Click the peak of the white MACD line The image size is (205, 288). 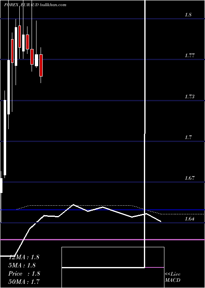coord(73,204)
